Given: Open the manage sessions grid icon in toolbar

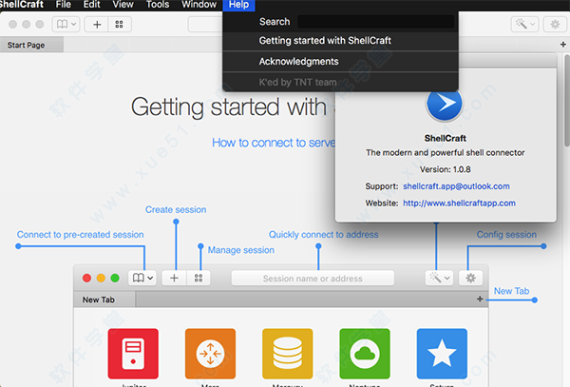Looking at the screenshot, I should tap(120, 25).
